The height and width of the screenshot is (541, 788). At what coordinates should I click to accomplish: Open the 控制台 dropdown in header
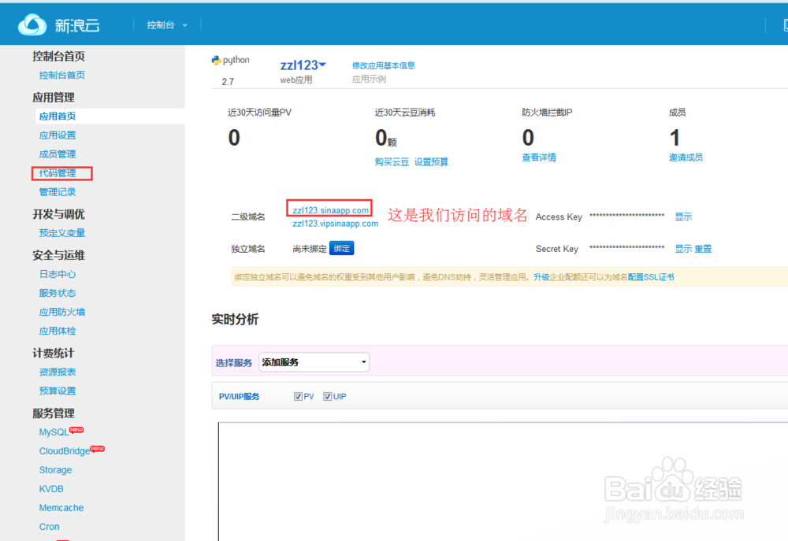click(x=167, y=25)
